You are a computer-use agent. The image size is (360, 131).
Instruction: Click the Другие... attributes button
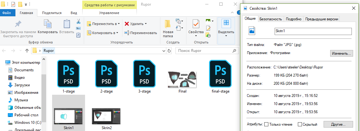pos(338,124)
